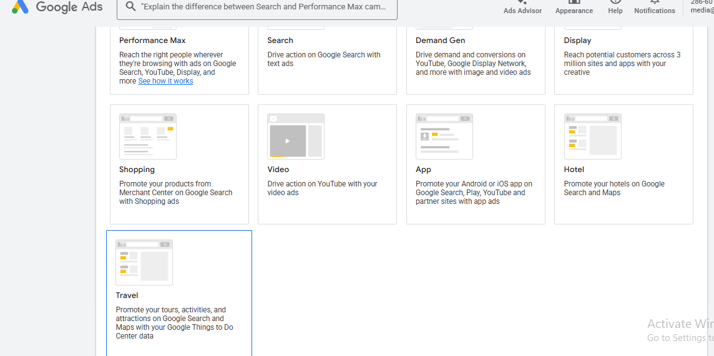Choose the Travel campaign title

click(127, 296)
